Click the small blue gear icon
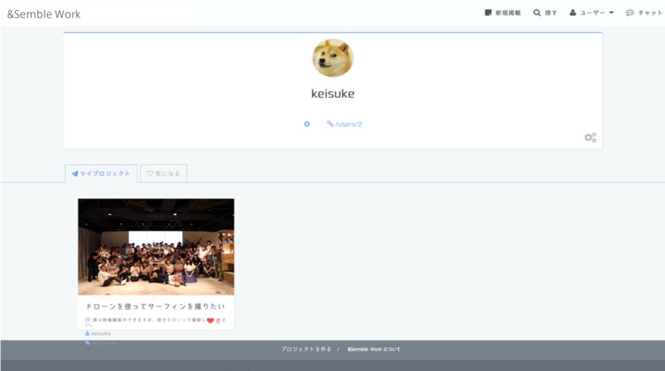This screenshot has width=665, height=371. (x=307, y=124)
